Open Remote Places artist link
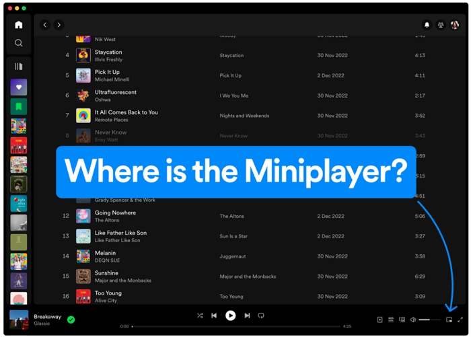 [112, 120]
